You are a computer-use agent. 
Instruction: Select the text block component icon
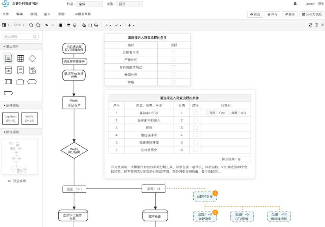point(8,58)
